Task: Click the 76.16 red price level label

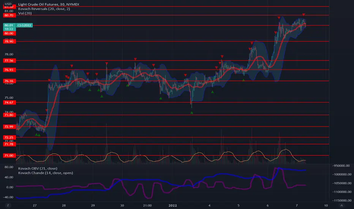Action: click(x=9, y=81)
